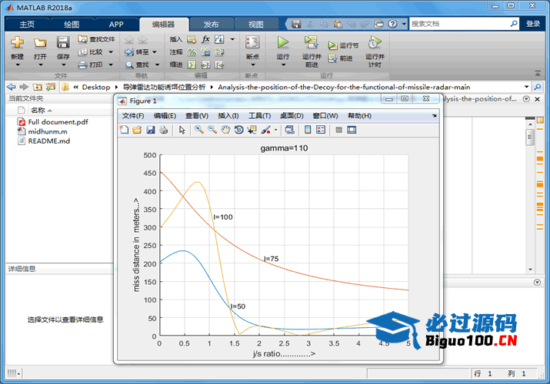The width and height of the screenshot is (550, 384).
Task: Click Desktop in address path
Action: tap(95, 87)
